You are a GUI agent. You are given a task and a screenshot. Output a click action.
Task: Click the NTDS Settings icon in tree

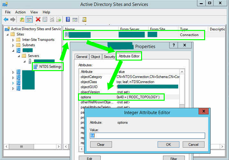(36, 67)
